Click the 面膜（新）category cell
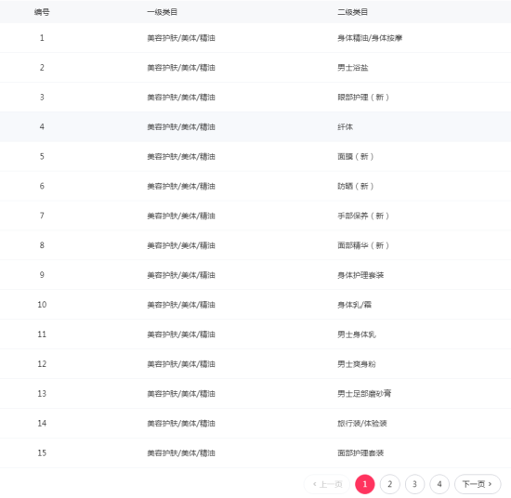The height and width of the screenshot is (498, 511). [x=355, y=156]
